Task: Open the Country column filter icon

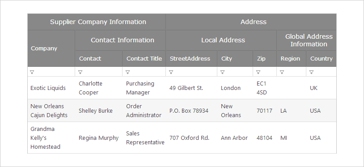Action: tap(311, 72)
